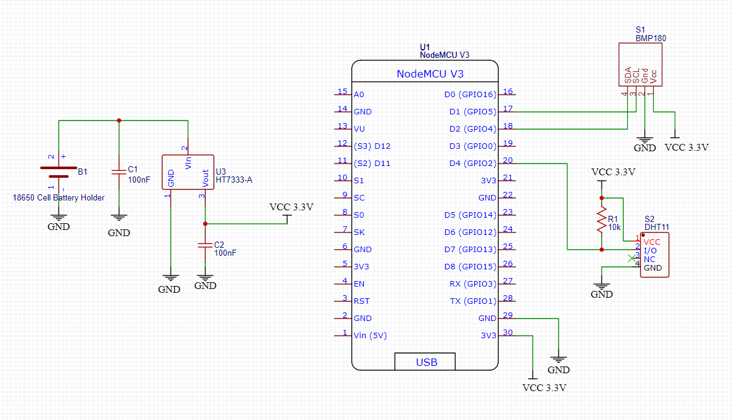
Task: Click the BMP180 part name label
Action: (x=651, y=39)
